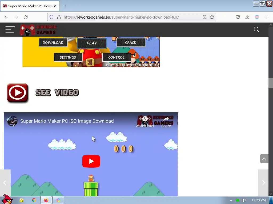Reload the current page

point(26,17)
